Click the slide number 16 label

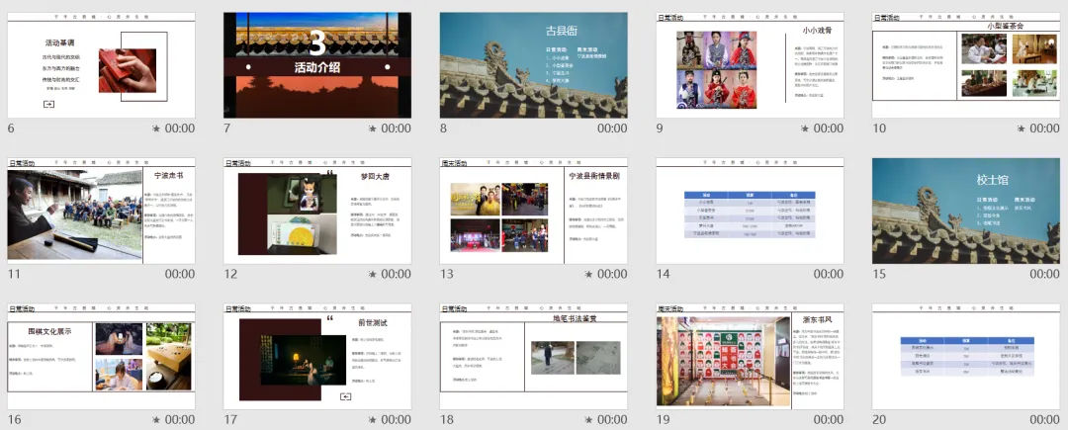[14, 420]
